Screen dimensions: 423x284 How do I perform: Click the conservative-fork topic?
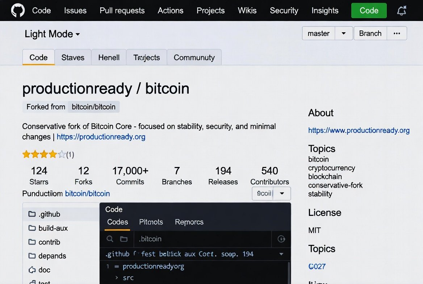point(335,185)
